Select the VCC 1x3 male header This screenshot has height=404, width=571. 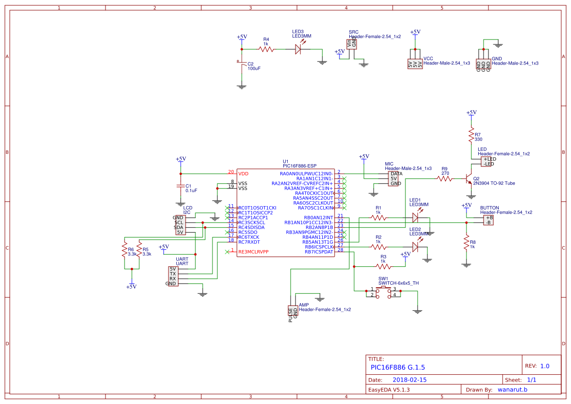point(415,64)
